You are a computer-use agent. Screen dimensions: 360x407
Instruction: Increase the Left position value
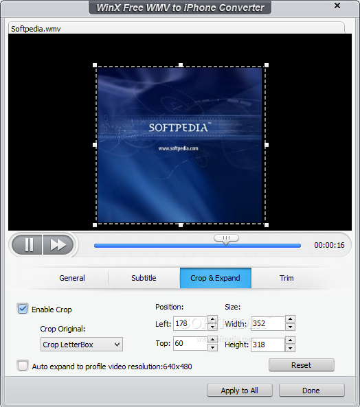pyautogui.click(x=213, y=320)
